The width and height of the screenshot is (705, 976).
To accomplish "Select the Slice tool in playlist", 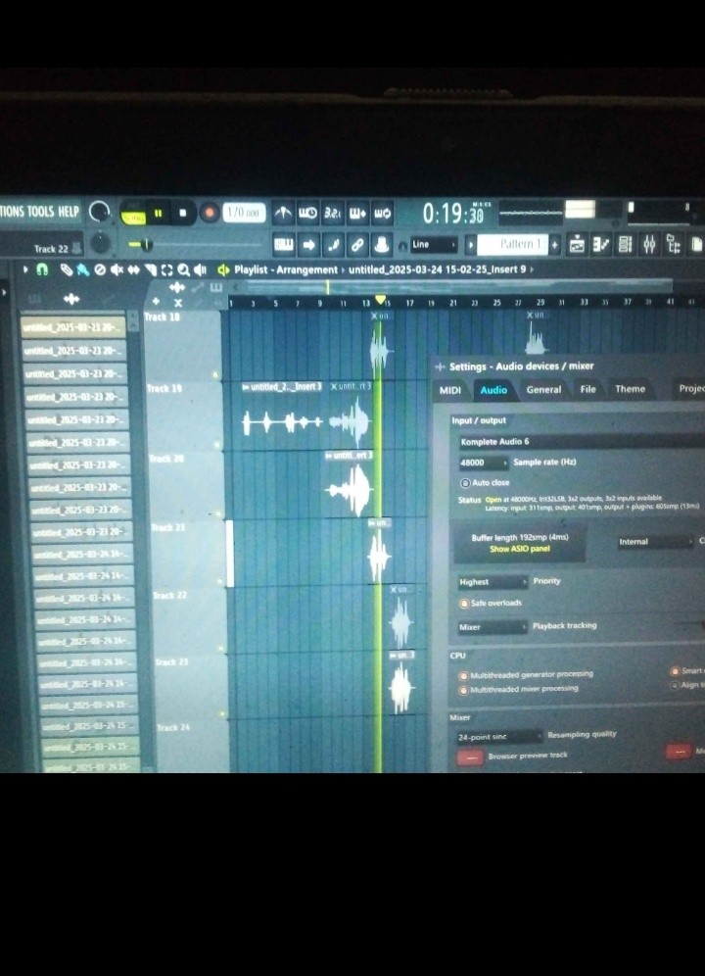I will (150, 269).
